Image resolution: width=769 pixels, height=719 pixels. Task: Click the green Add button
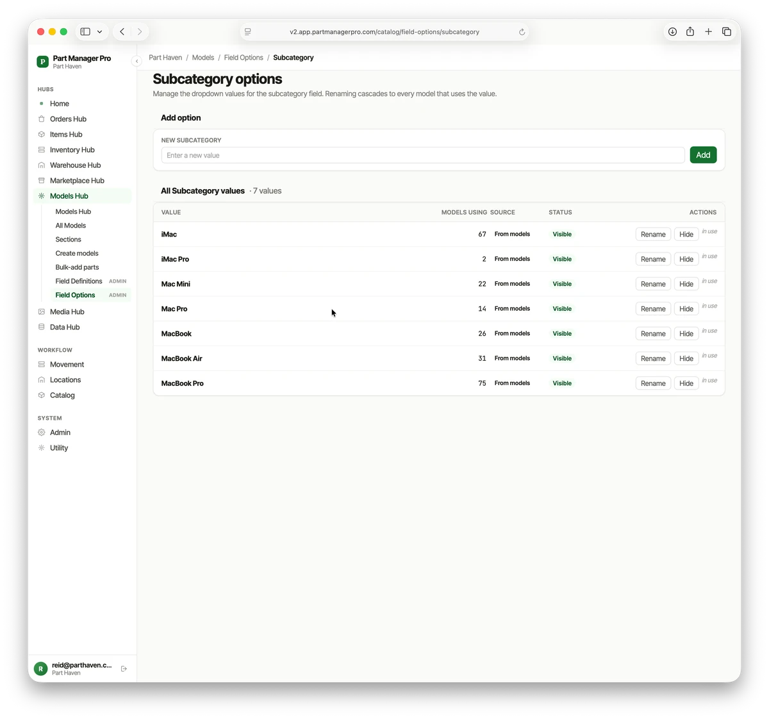703,155
